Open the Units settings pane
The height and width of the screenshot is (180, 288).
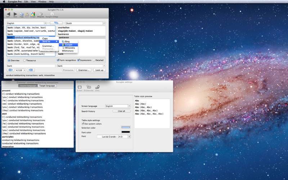point(97,88)
